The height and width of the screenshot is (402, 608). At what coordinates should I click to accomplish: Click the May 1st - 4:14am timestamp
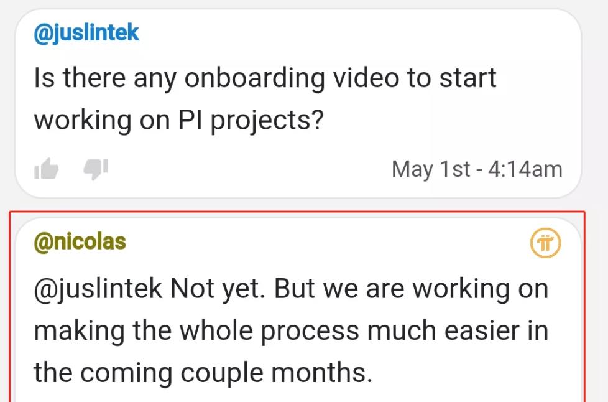477,169
